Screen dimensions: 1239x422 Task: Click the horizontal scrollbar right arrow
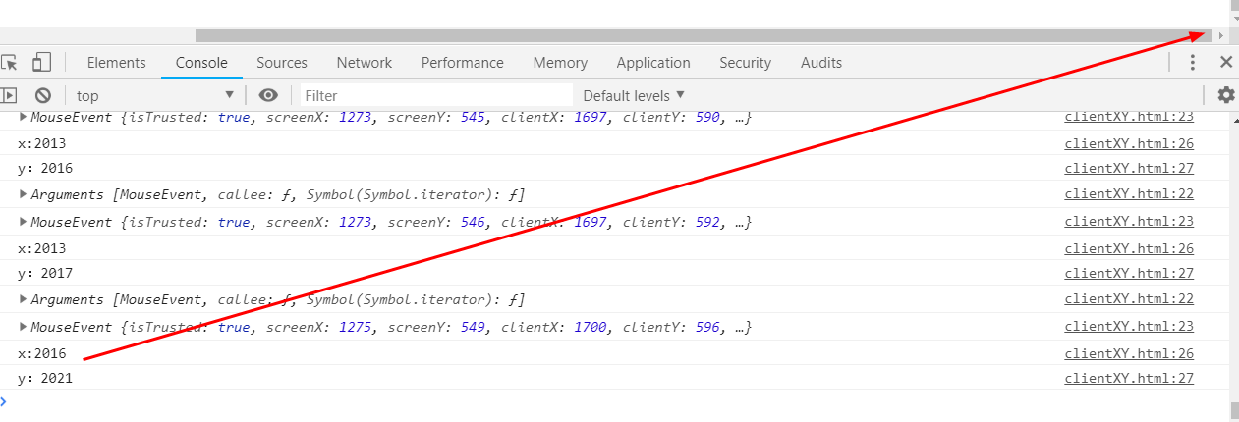[1221, 35]
